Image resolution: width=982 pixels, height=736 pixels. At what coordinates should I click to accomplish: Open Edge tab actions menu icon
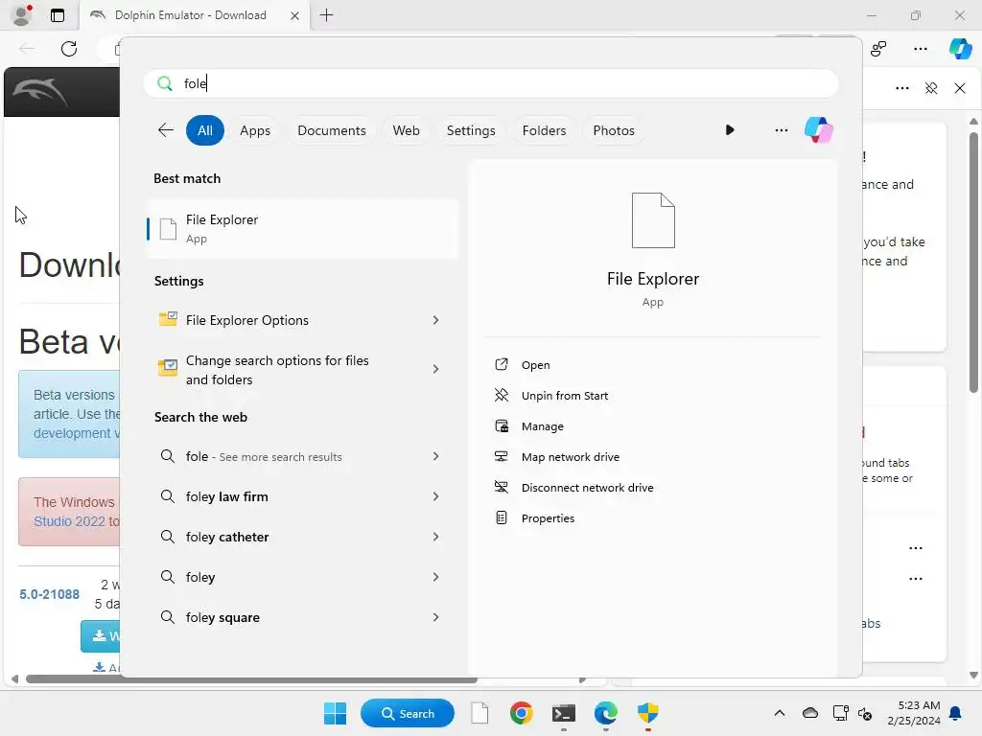pos(58,15)
